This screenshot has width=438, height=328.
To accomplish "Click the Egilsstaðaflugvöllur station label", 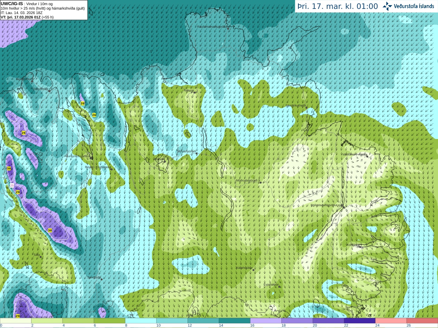I will click(x=327, y=205).
